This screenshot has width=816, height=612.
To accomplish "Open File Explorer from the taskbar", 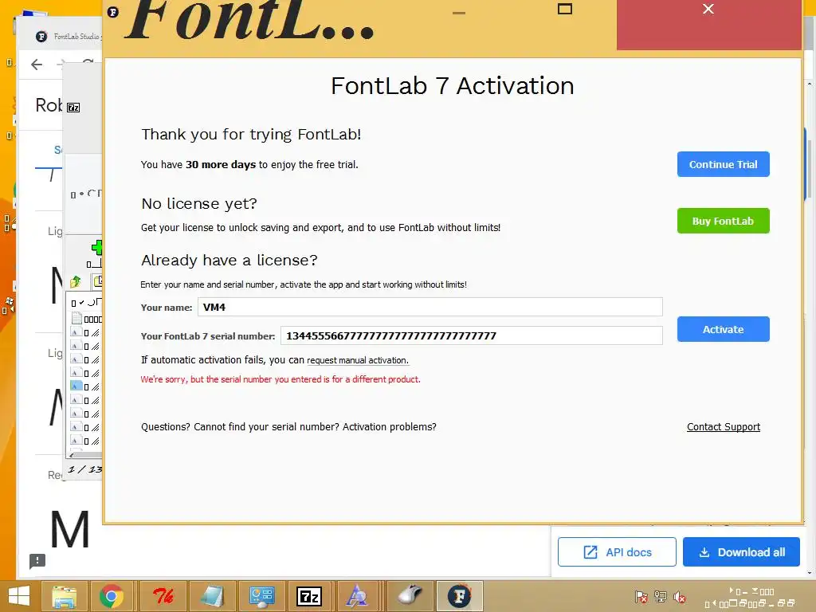I will click(x=65, y=596).
